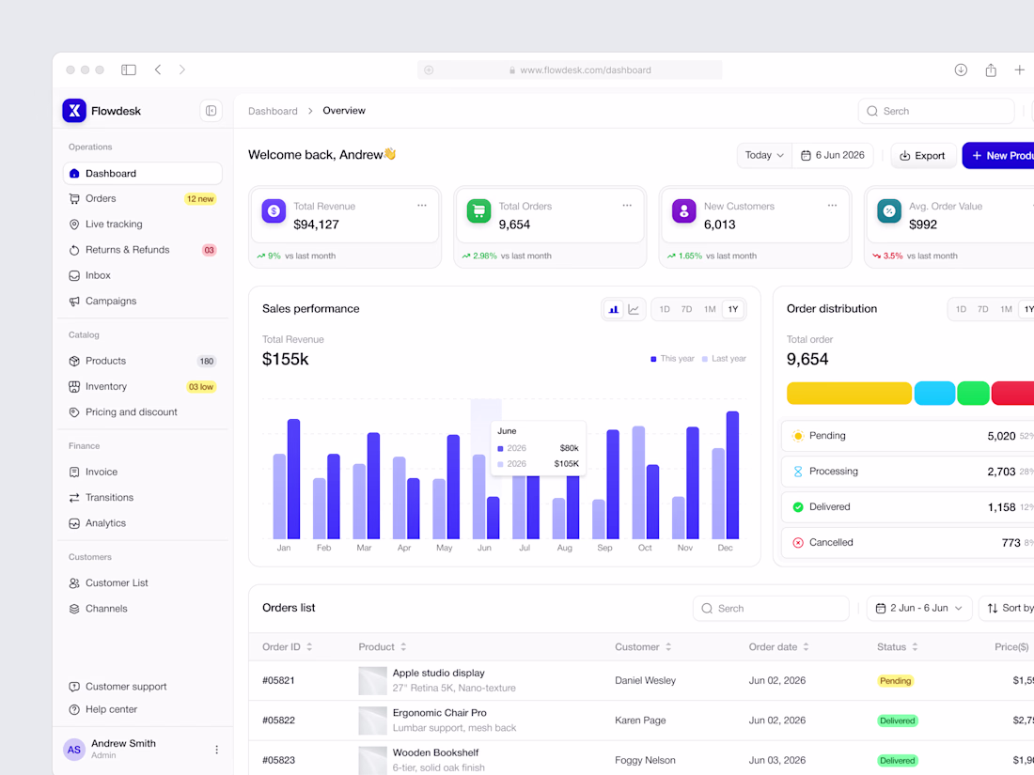
Task: Click the Flowdesk logo icon
Action: click(x=74, y=111)
